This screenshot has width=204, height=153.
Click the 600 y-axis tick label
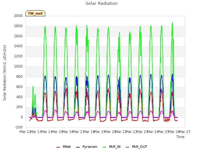tap(19, 87)
